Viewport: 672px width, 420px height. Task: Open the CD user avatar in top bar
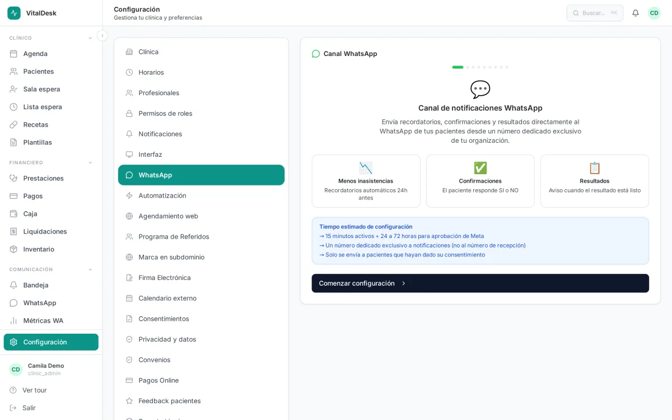[x=654, y=13]
